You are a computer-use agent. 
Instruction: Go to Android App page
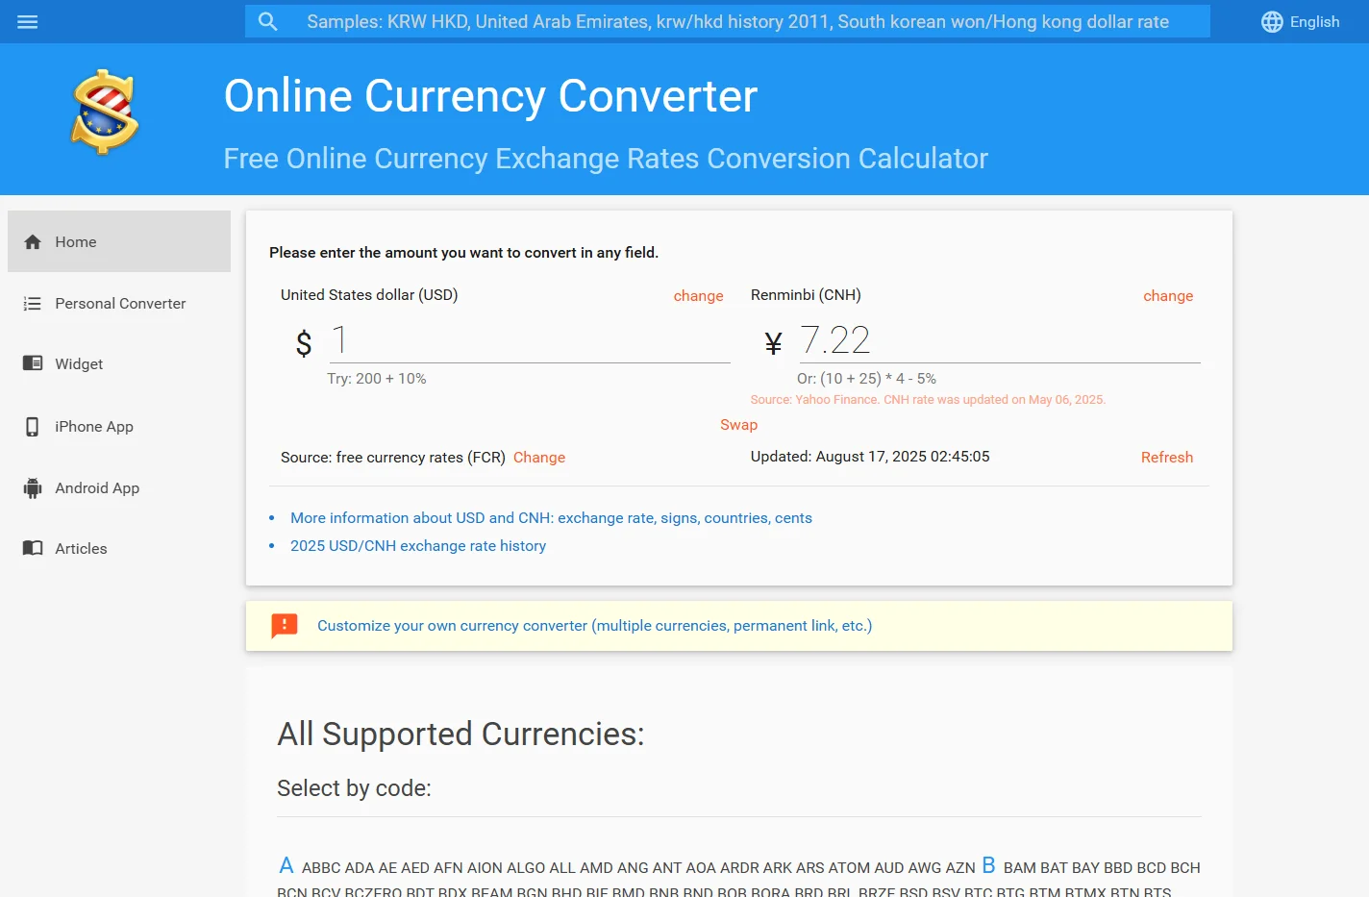point(119,488)
